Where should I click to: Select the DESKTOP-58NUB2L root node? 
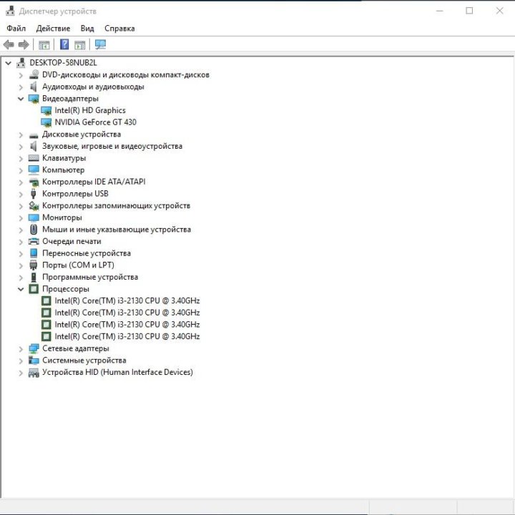pos(63,63)
